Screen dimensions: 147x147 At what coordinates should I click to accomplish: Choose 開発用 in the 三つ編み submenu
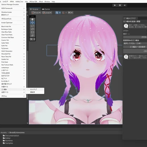[x=35, y=92]
